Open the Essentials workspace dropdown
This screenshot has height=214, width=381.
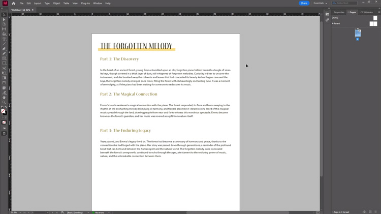tap(320, 3)
